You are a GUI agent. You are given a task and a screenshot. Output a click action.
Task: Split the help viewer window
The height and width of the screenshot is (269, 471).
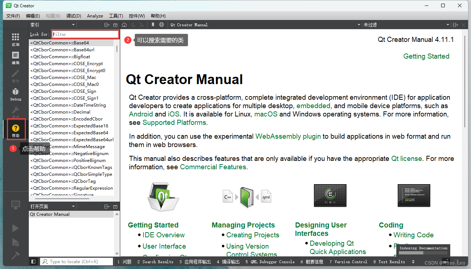455,25
